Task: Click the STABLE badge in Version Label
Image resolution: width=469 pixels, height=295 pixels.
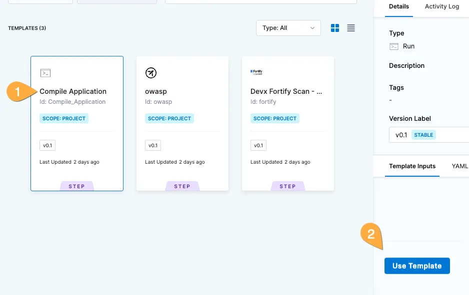Action: point(423,135)
